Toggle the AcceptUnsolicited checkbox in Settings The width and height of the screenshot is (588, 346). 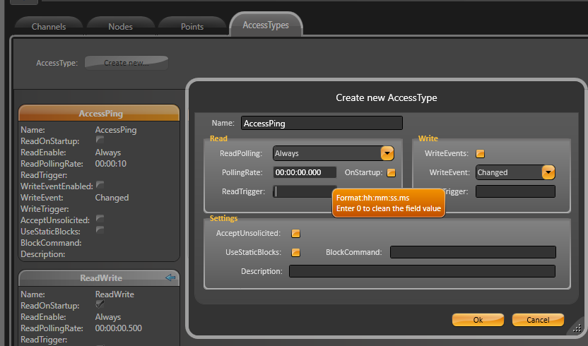pos(296,233)
